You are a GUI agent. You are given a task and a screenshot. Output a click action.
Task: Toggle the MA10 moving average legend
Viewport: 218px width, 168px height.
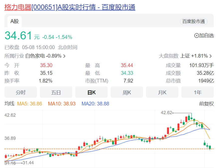(62, 104)
